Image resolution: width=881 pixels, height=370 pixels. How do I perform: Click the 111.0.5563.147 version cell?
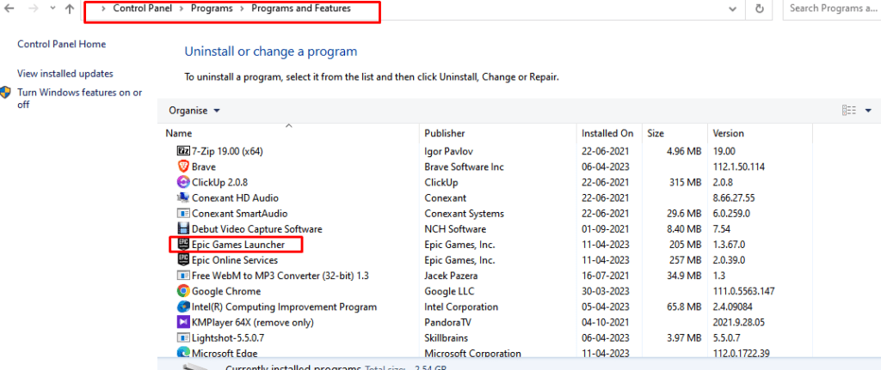(x=743, y=291)
